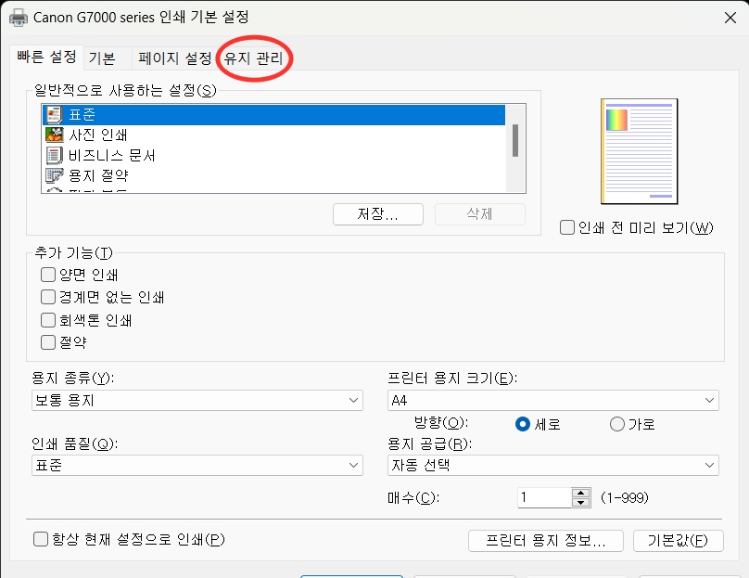
Task: Click the 기본값 button
Action: pos(678,541)
